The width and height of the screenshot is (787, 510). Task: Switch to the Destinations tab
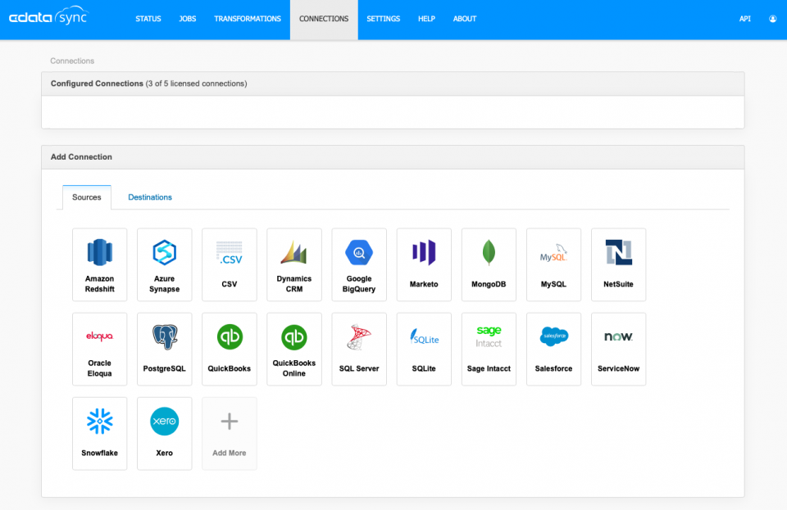(x=149, y=197)
